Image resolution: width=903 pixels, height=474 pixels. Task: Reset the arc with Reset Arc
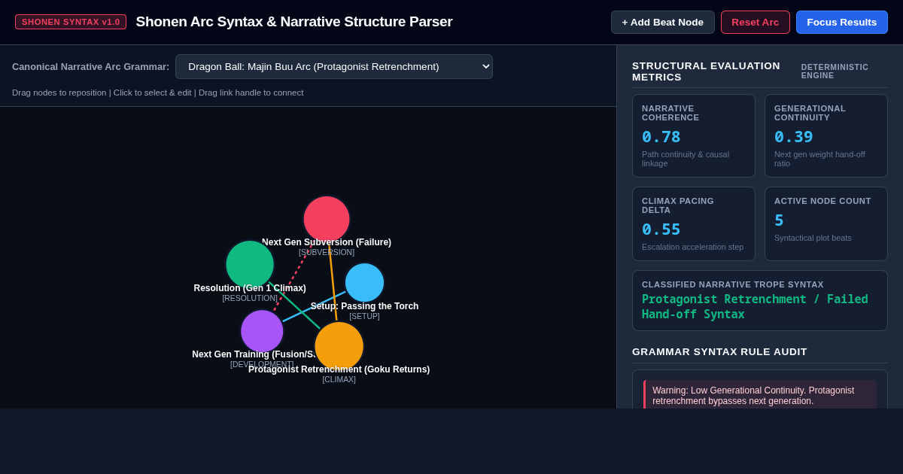click(x=756, y=22)
